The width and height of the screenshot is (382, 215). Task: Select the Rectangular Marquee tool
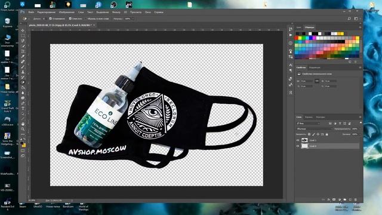(23, 36)
